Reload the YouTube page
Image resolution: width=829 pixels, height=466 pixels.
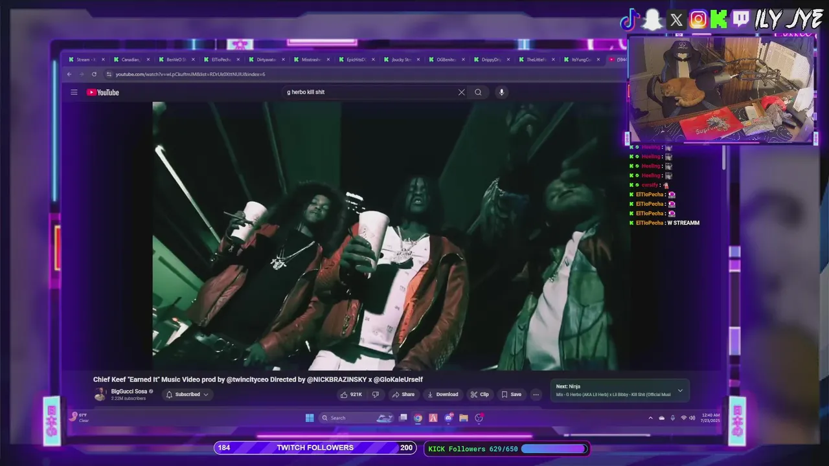[94, 74]
